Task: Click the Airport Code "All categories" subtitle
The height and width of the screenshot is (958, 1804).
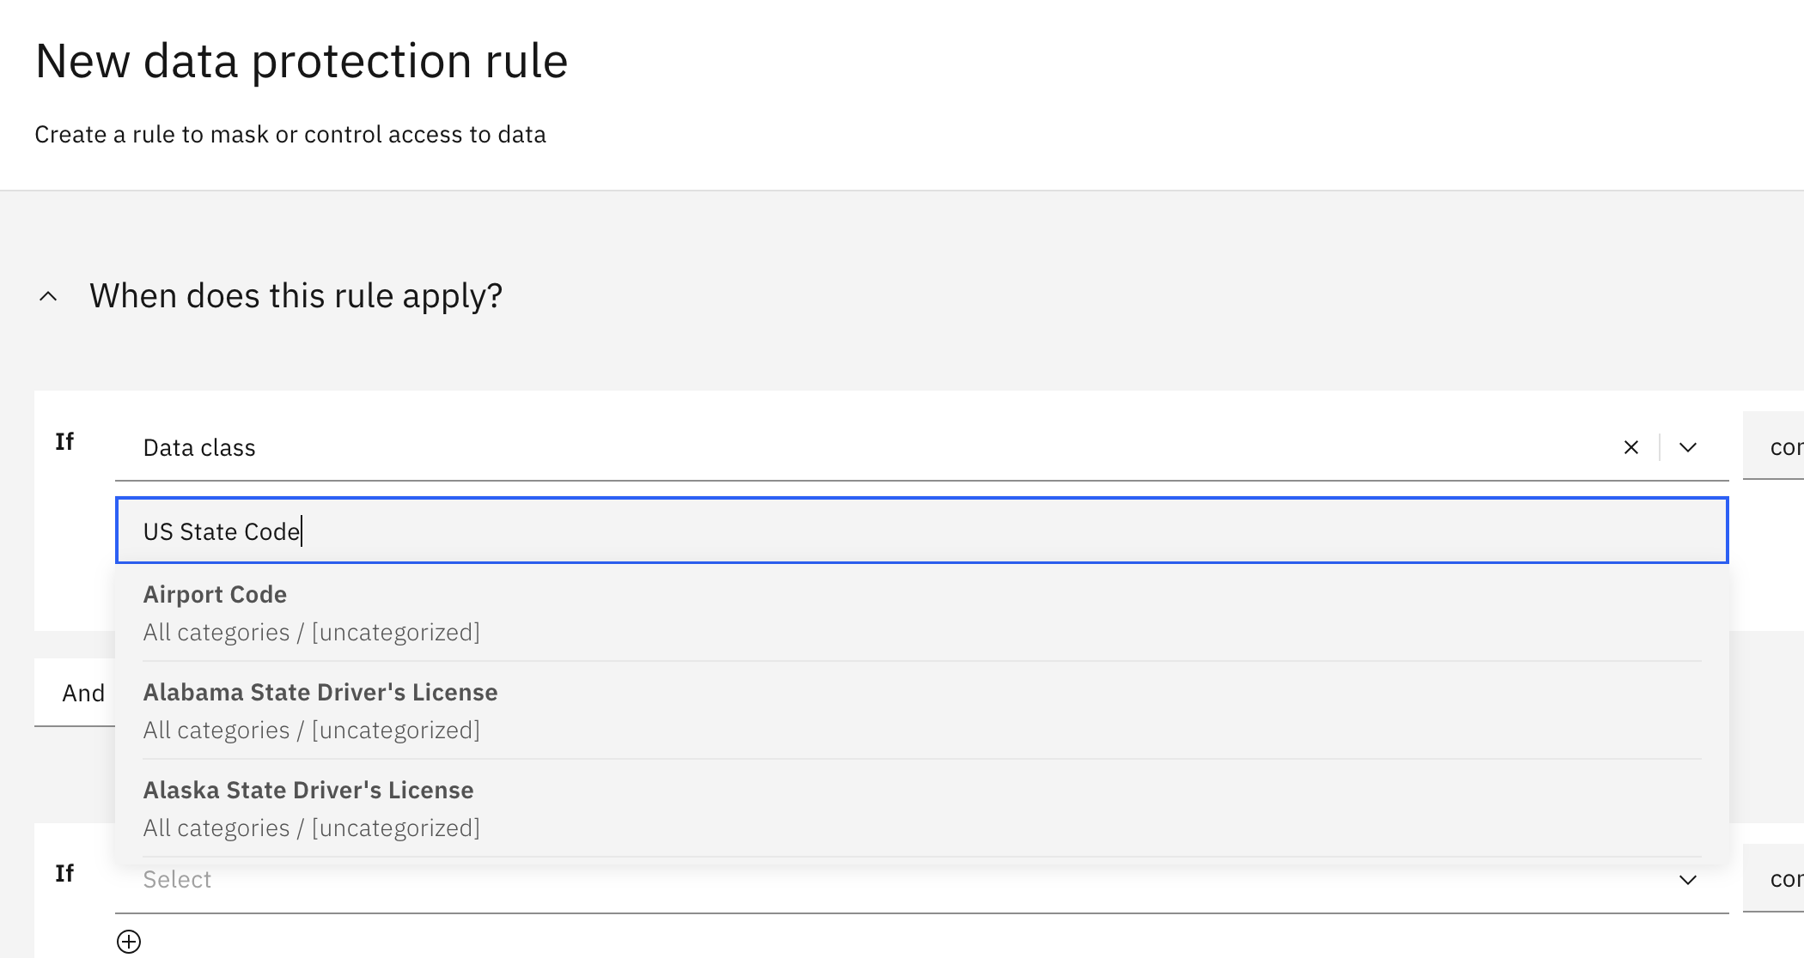Action: pos(311,632)
